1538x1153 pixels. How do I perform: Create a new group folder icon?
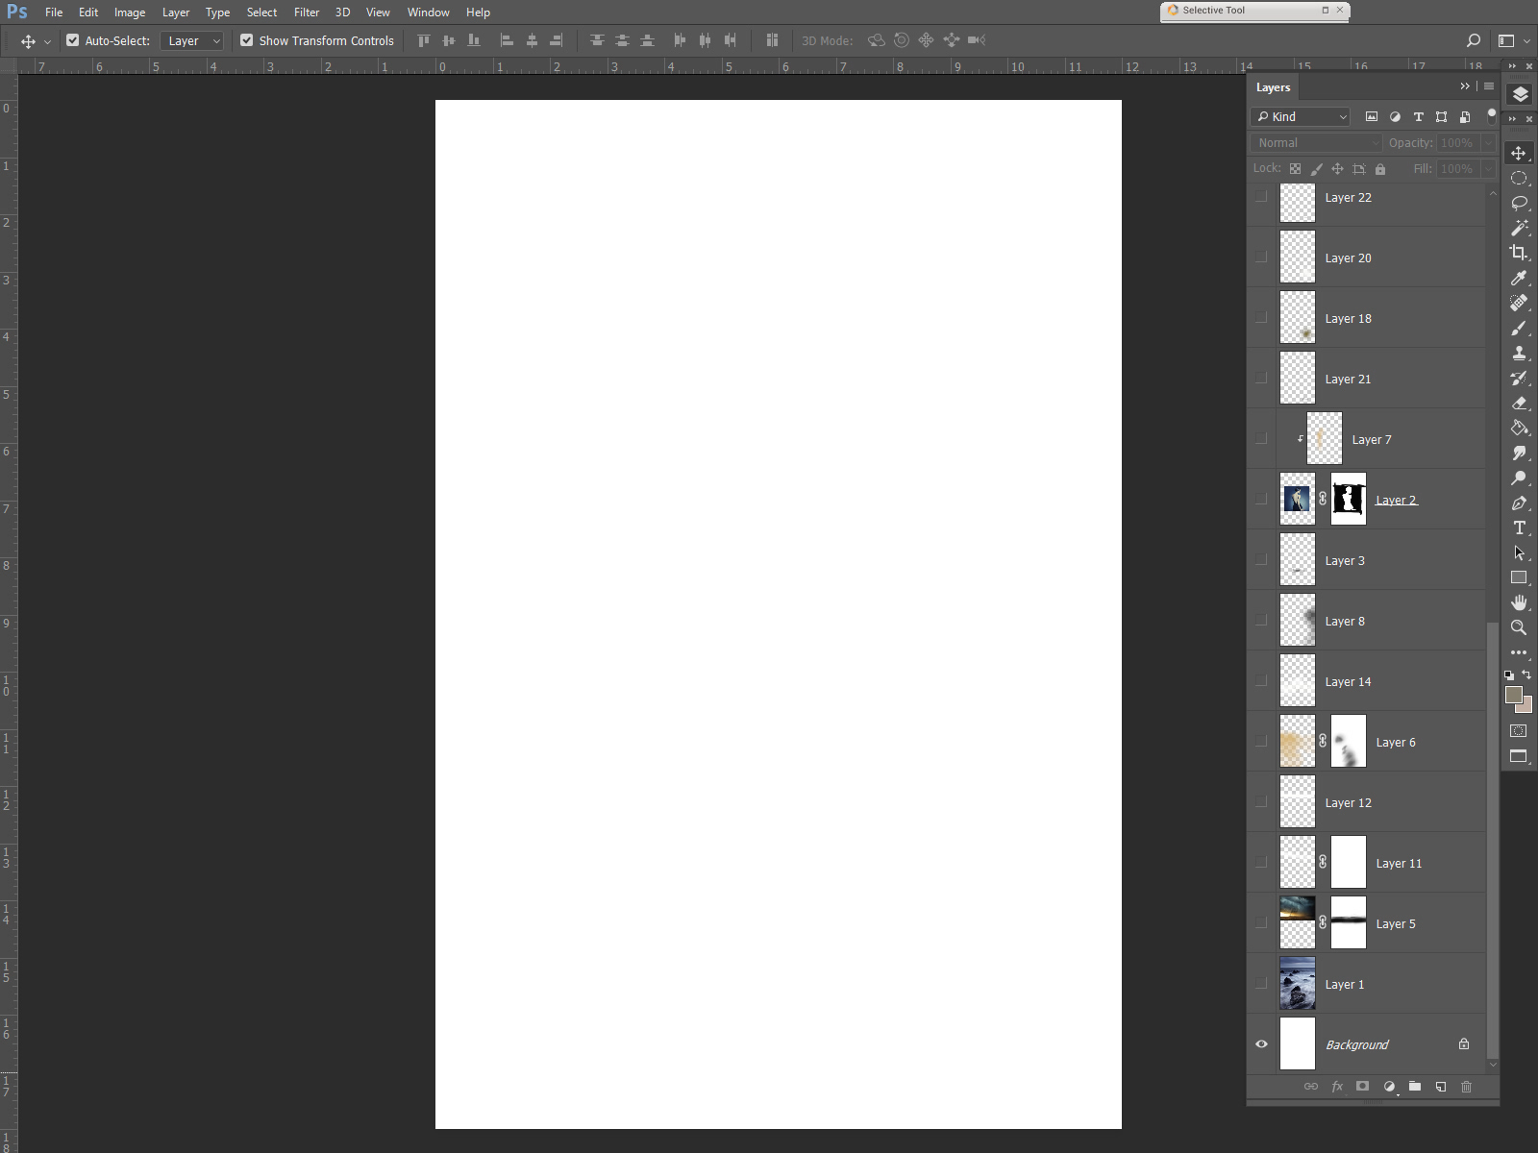[1415, 1087]
